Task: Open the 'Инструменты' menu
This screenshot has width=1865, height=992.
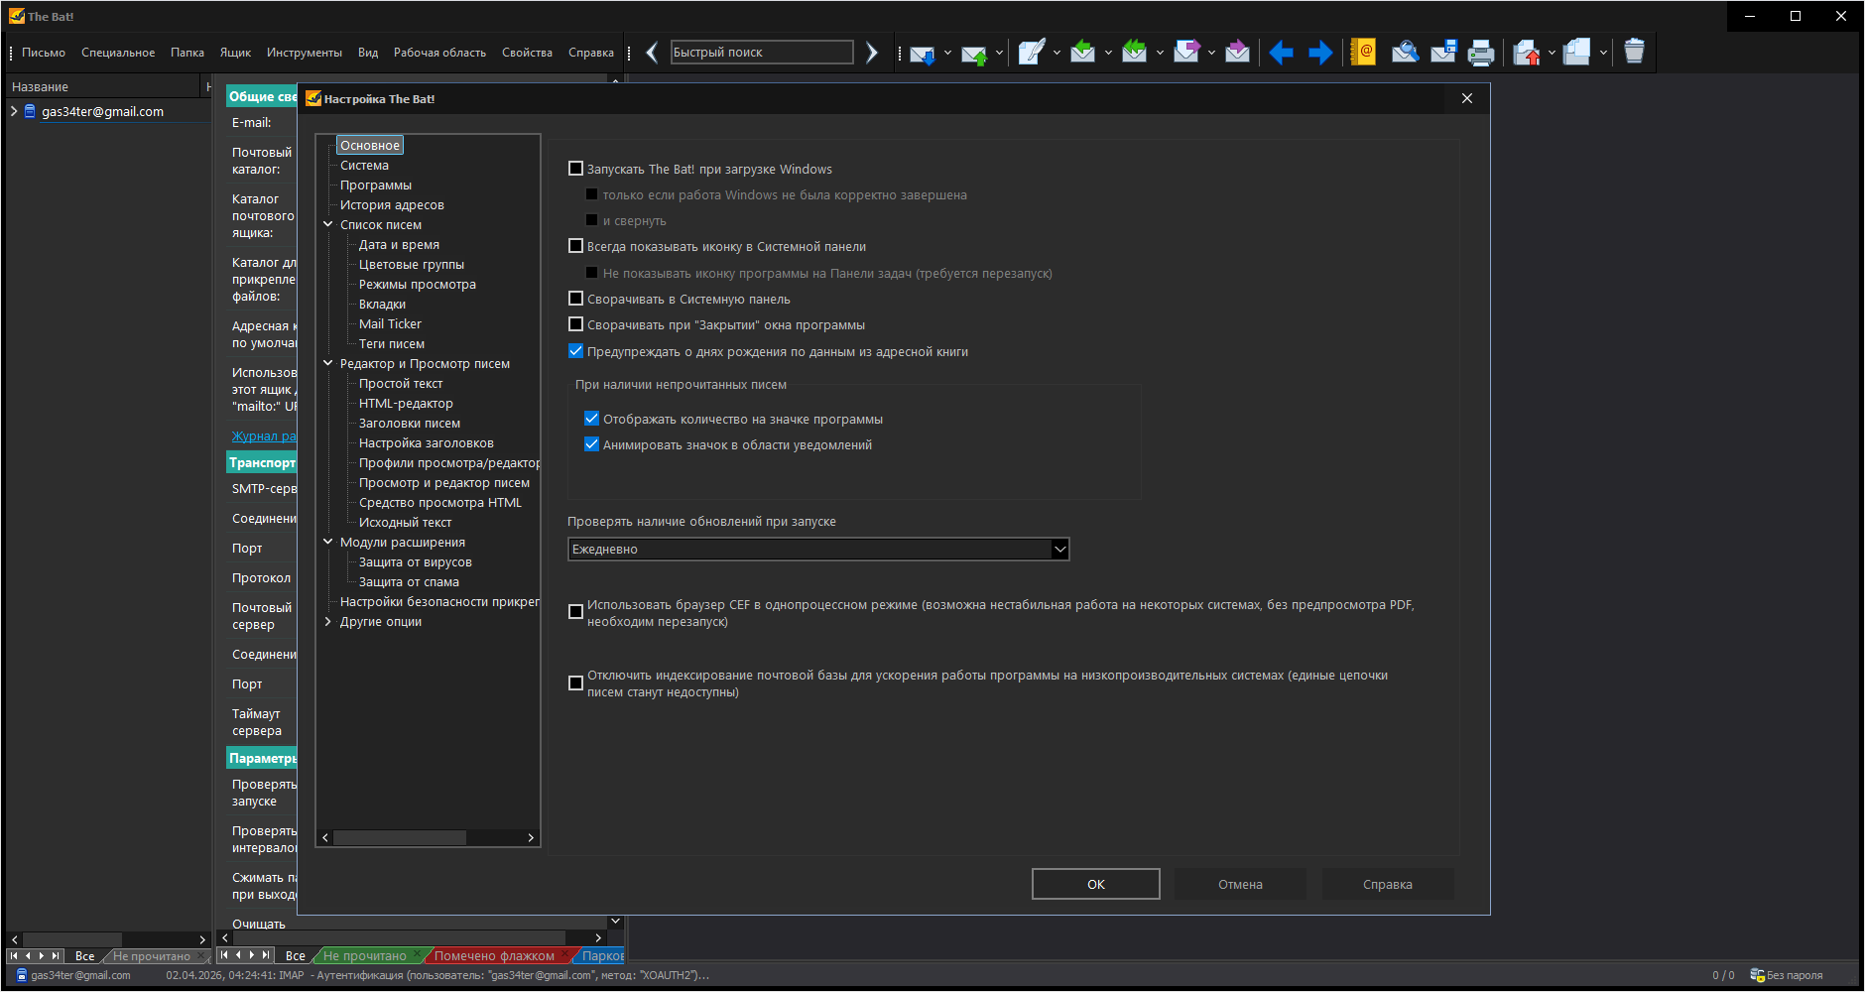Action: tap(304, 53)
